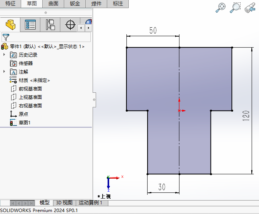This screenshot has height=214, width=259.
Task: Open the DimXpertManager crosshair tab
Action: tap(70, 25)
